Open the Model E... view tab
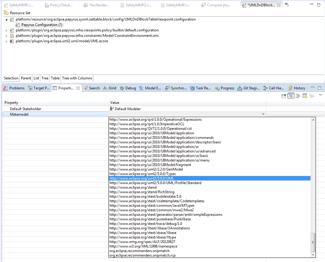This screenshot has width=325, height=262. click(x=150, y=88)
